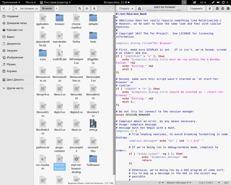Open sh syntax language dropdown

click(161, 183)
